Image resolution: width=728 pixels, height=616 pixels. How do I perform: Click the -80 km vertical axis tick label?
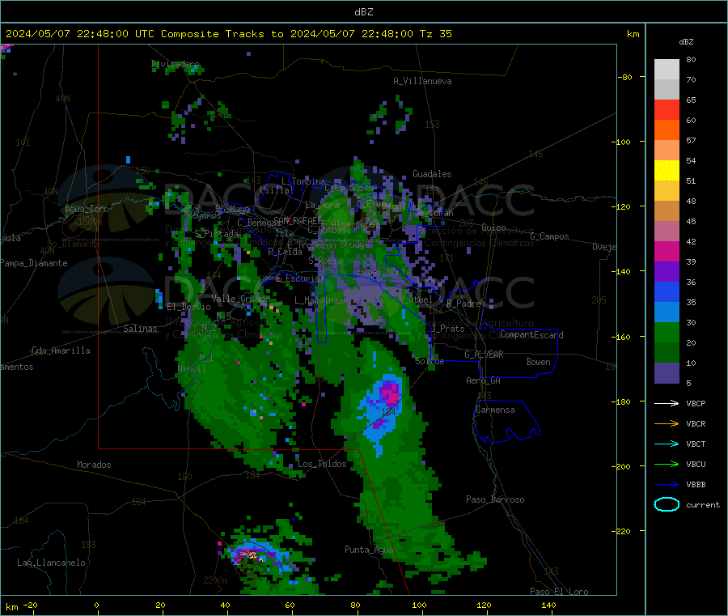pos(624,77)
